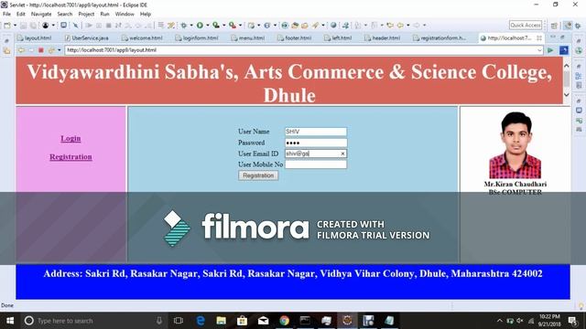Viewport: 586px width, 329px height.
Task: Close the localhost browser editor tab
Action: tap(539, 38)
